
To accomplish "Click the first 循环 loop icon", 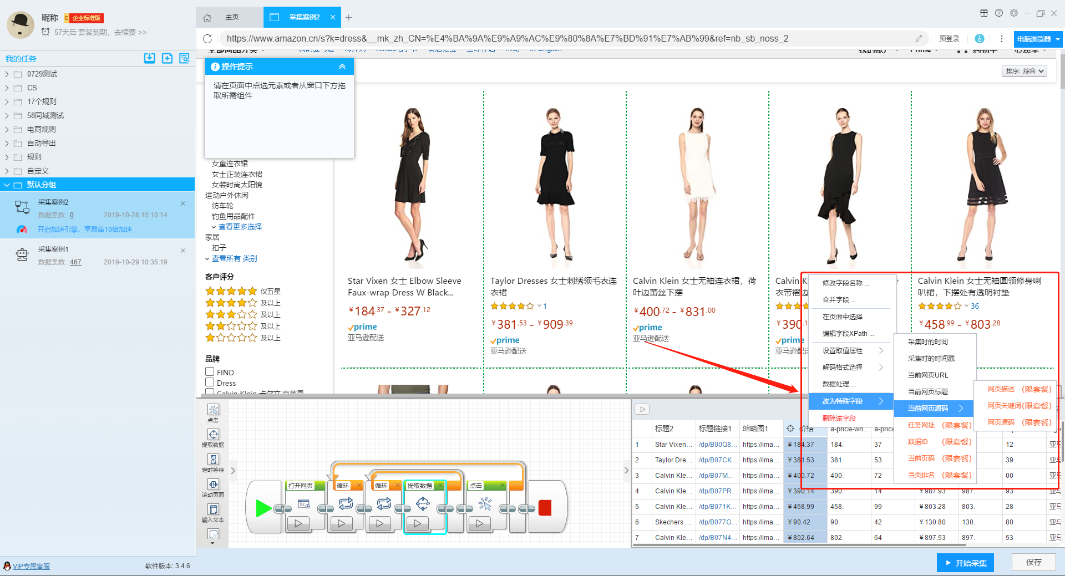I will [x=346, y=503].
